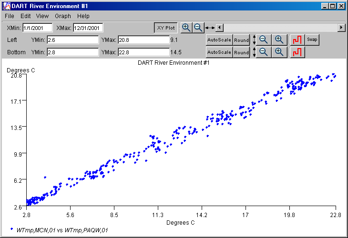Toggle the XY Plot button
The width and height of the screenshot is (348, 238).
click(x=166, y=28)
